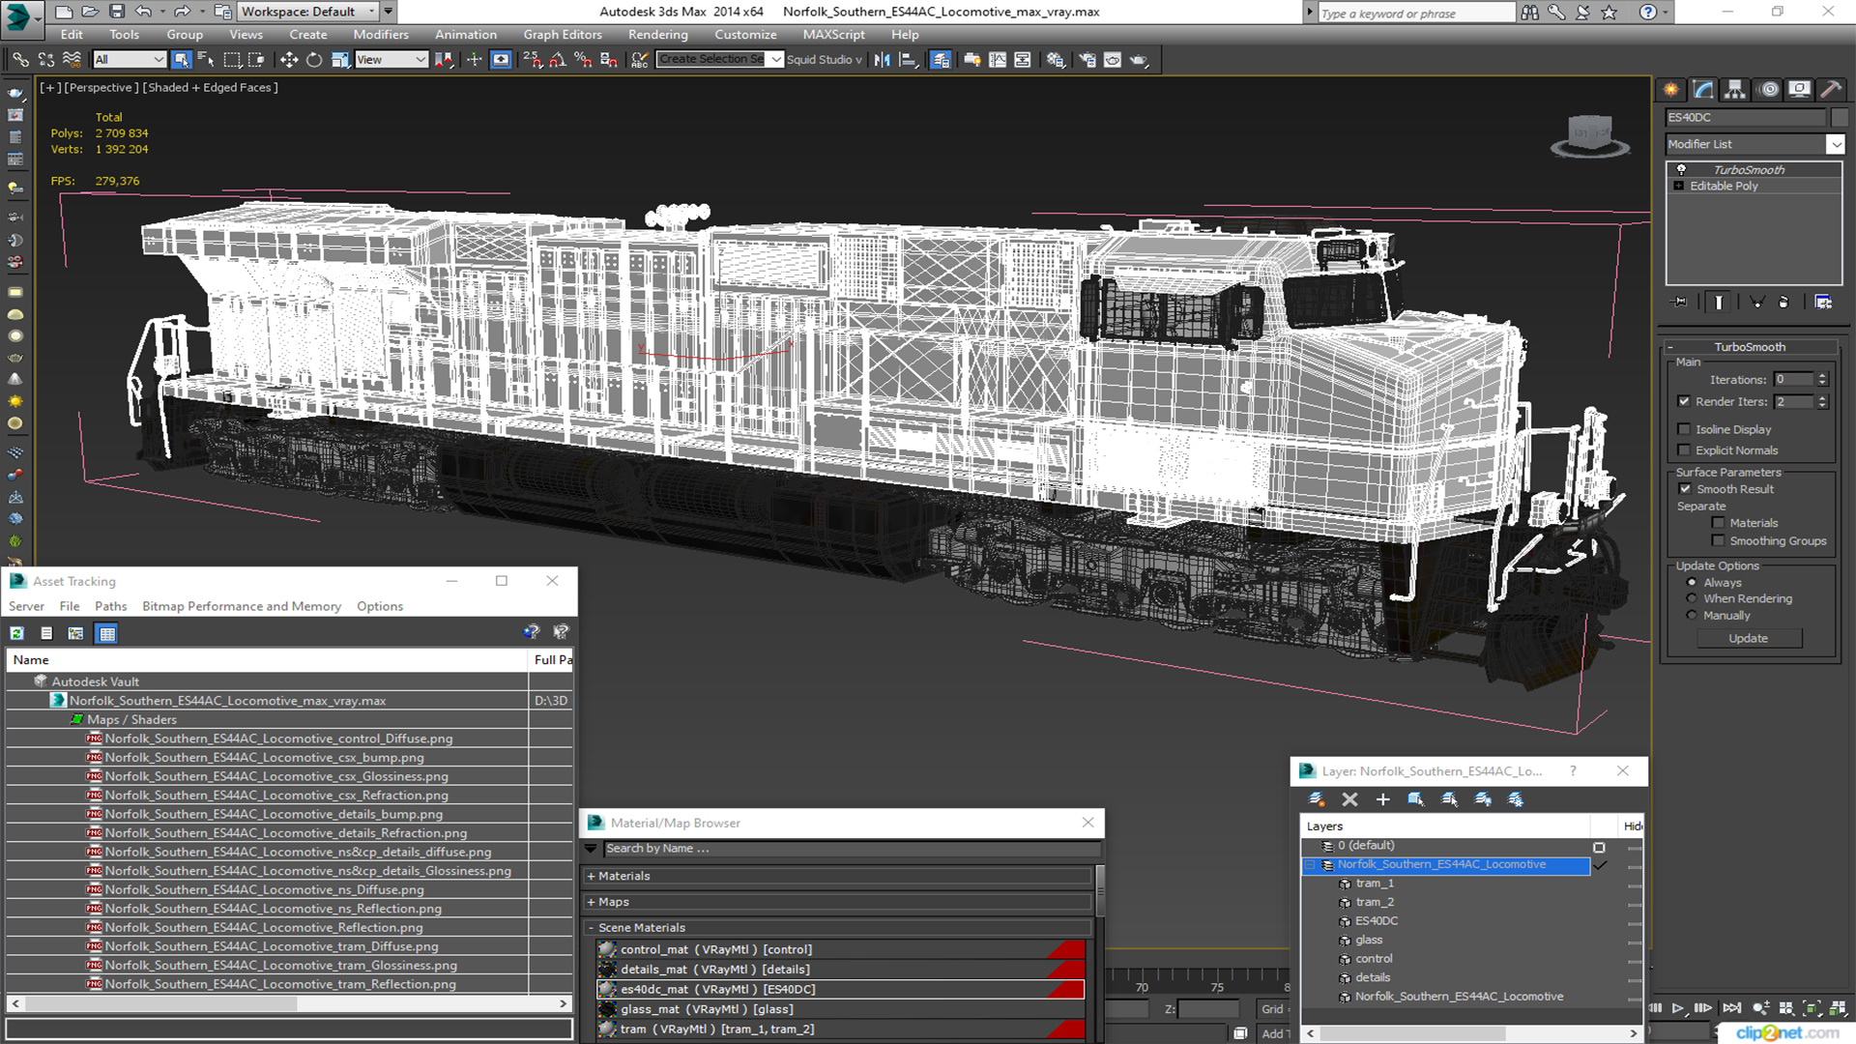
Task: Click the Undo arrow icon
Action: coord(143,12)
